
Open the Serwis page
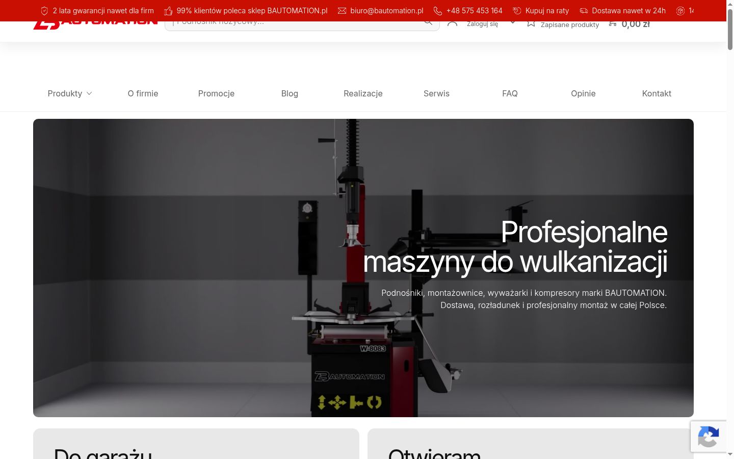tap(436, 93)
